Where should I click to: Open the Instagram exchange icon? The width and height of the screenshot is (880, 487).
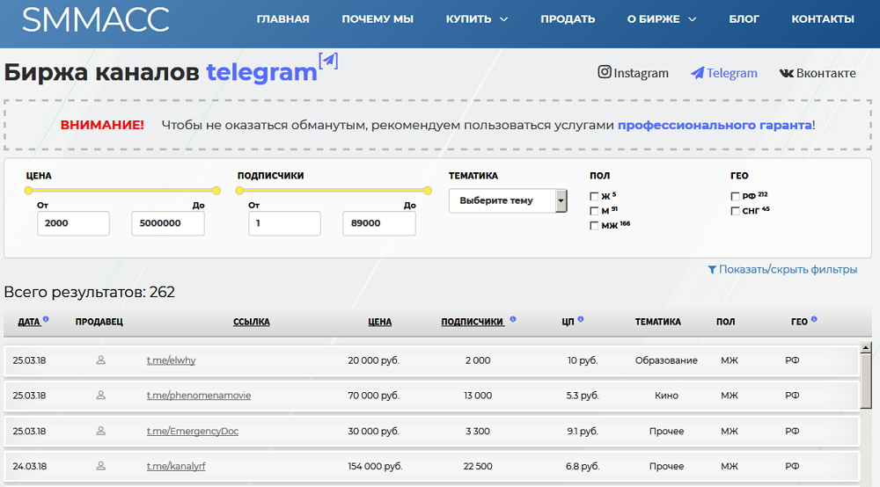click(x=604, y=72)
